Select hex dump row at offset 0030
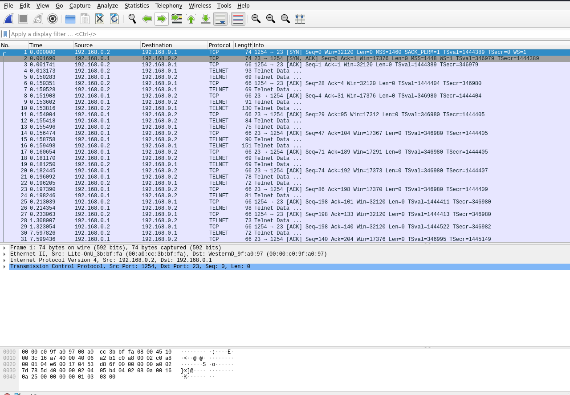This screenshot has width=570, height=395. coord(118,371)
